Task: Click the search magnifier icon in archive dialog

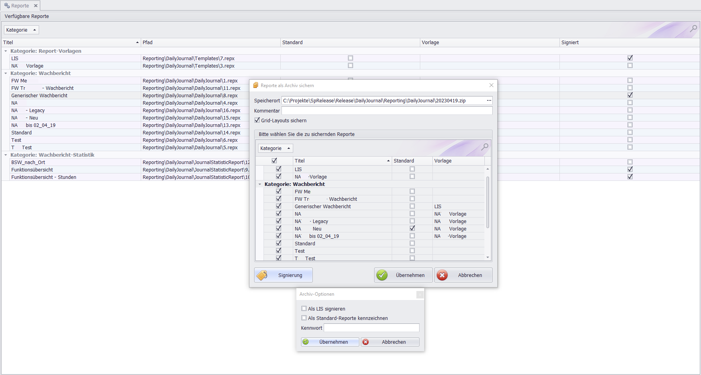Action: point(484,147)
